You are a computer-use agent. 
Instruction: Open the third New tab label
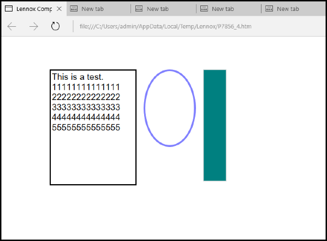click(223, 9)
